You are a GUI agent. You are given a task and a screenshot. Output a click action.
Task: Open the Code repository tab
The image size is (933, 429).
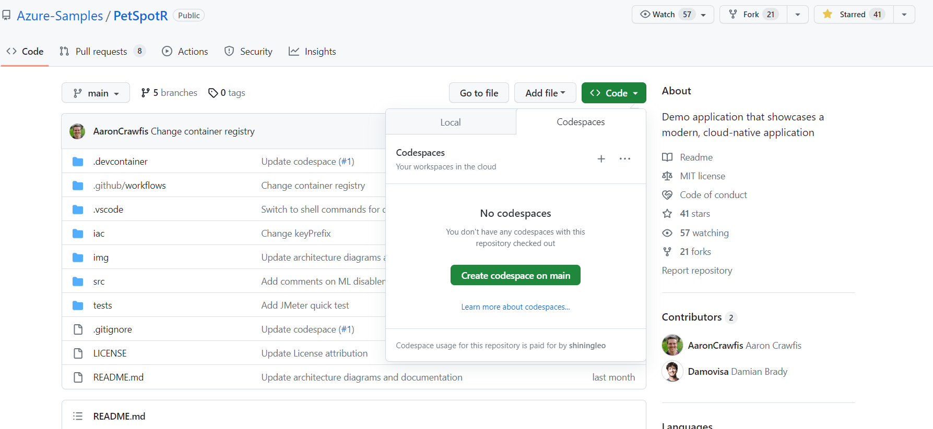(x=25, y=52)
